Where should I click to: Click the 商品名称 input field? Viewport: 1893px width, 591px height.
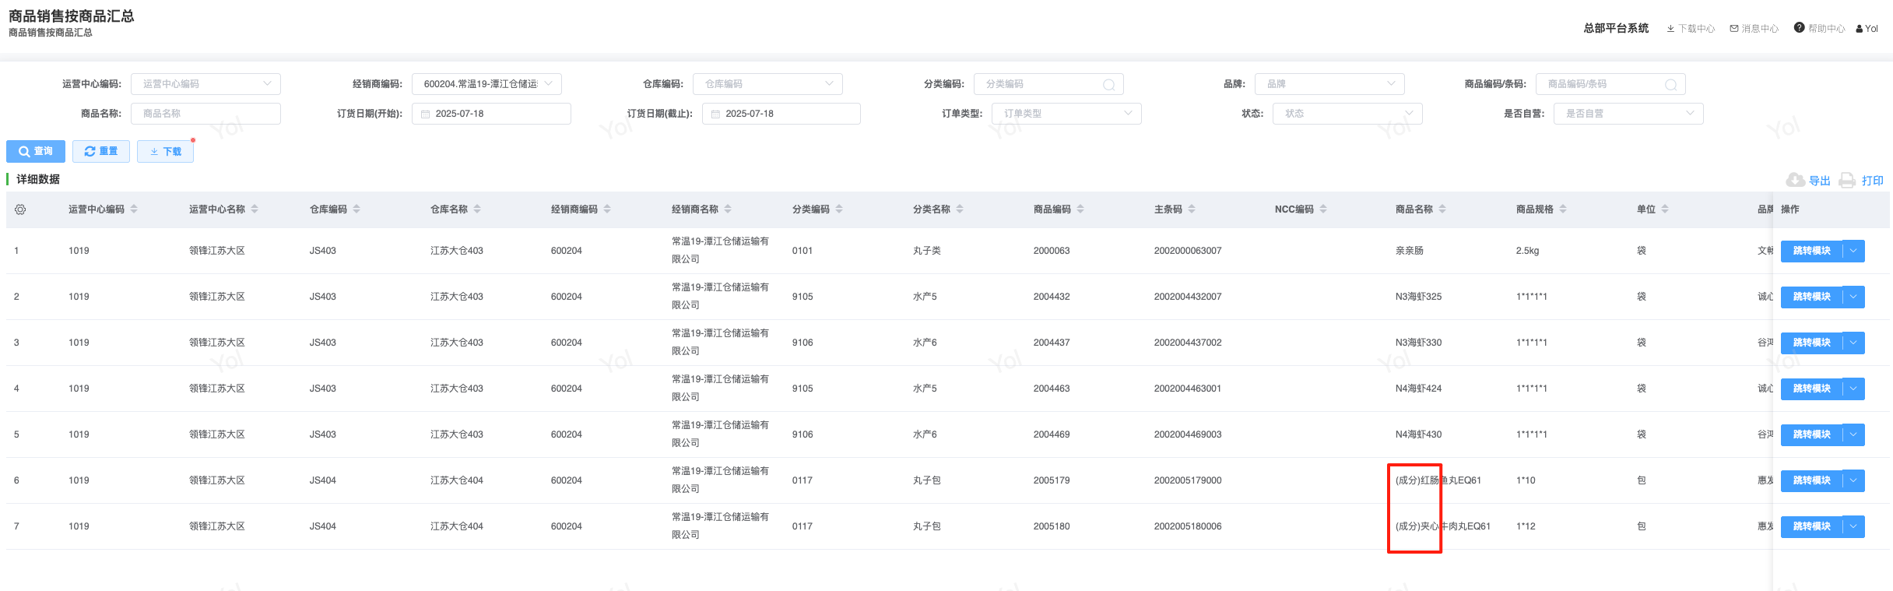[x=205, y=114]
